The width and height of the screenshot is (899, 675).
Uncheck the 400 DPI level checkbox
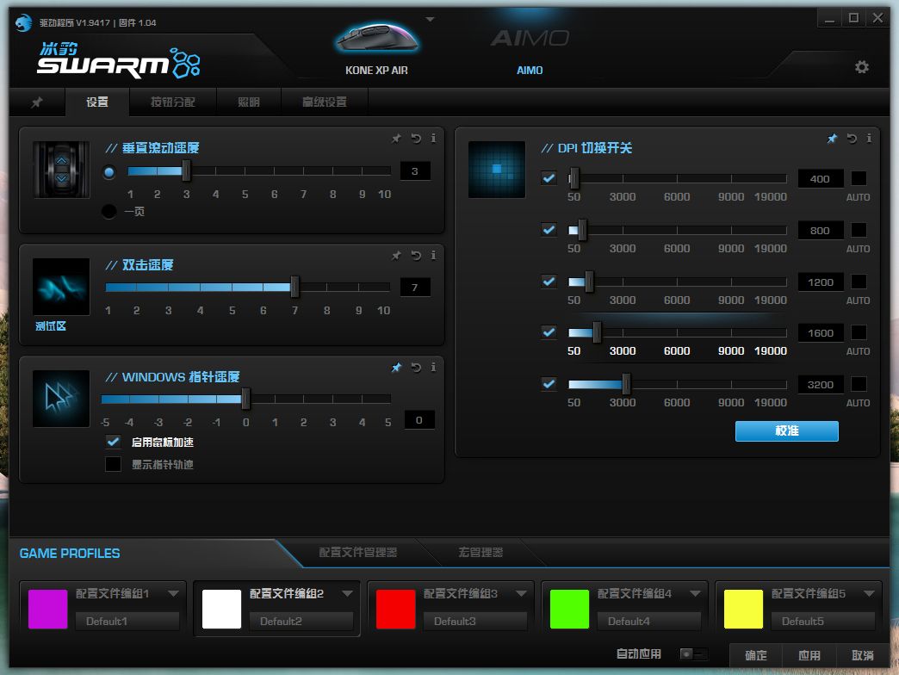(x=549, y=178)
